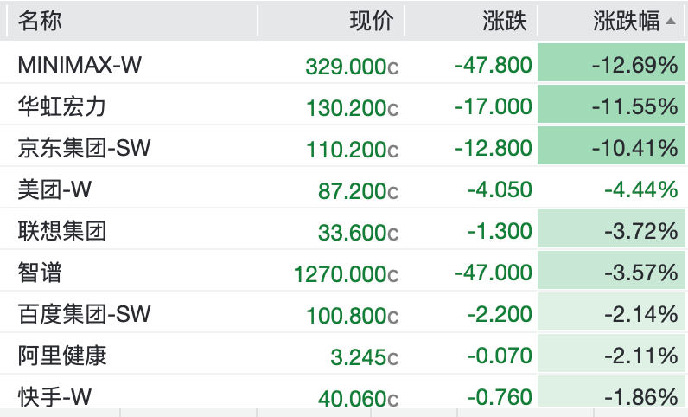Click the -47.800 change value

(x=494, y=65)
